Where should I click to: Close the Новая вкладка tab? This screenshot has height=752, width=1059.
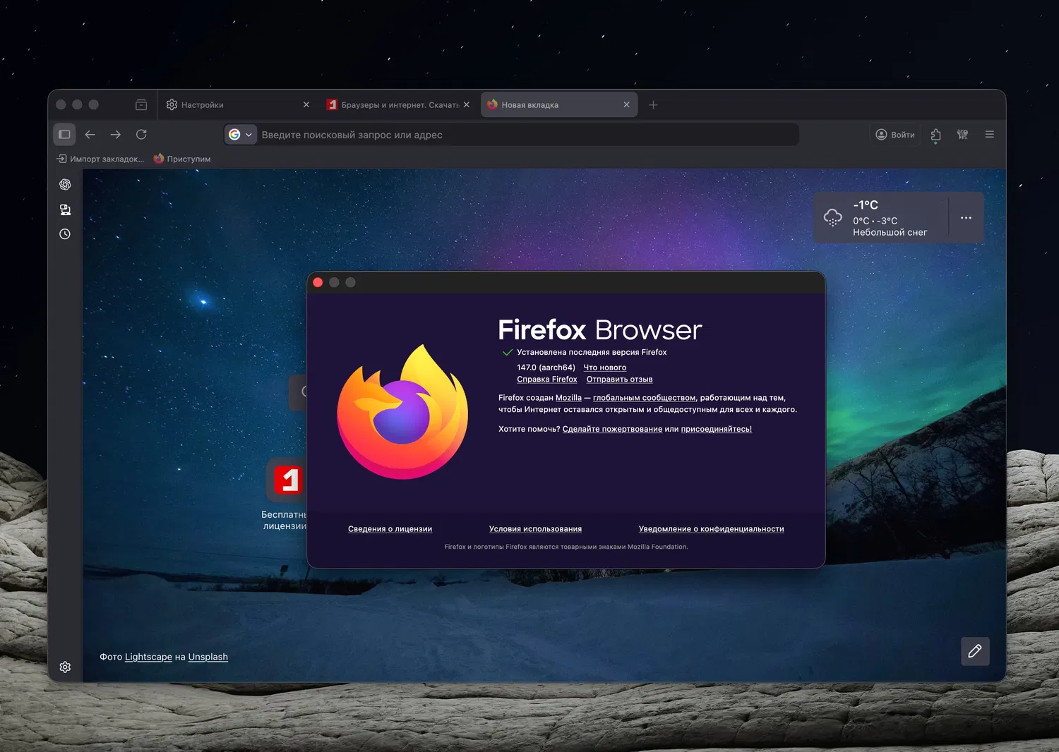(x=626, y=104)
